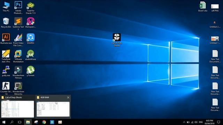
Task: Launch SHAREit shortcut
Action: click(31, 39)
